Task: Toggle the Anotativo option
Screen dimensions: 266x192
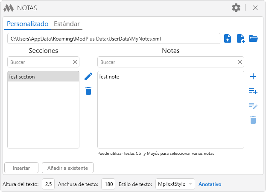Action: tap(210, 184)
